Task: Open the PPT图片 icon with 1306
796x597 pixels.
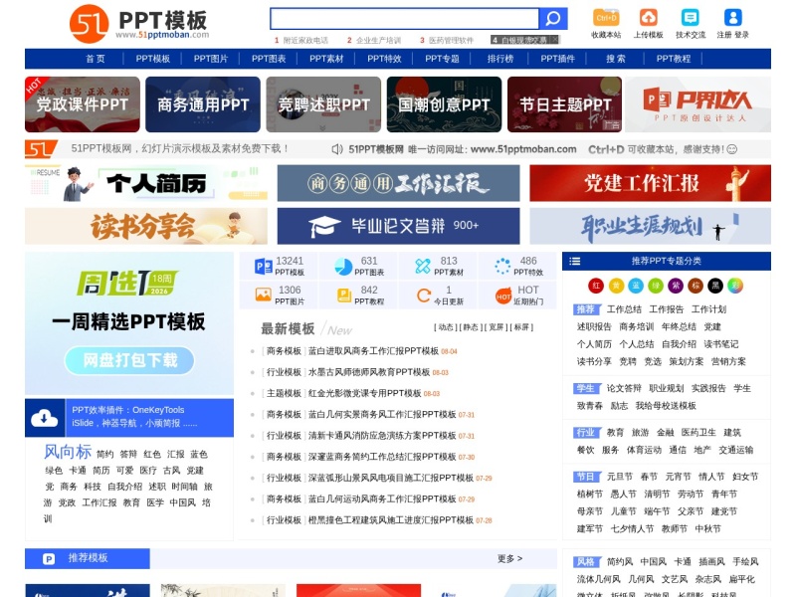Action: pos(263,295)
